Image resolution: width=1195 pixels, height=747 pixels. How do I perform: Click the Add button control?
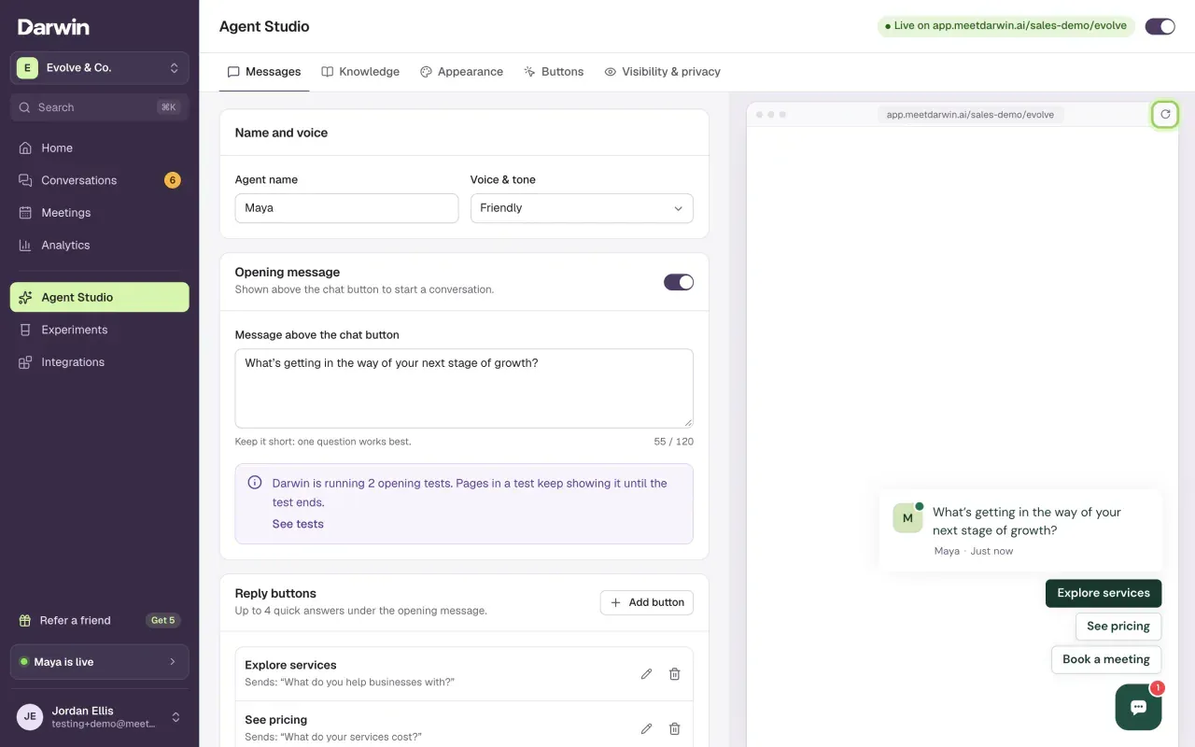pyautogui.click(x=647, y=602)
